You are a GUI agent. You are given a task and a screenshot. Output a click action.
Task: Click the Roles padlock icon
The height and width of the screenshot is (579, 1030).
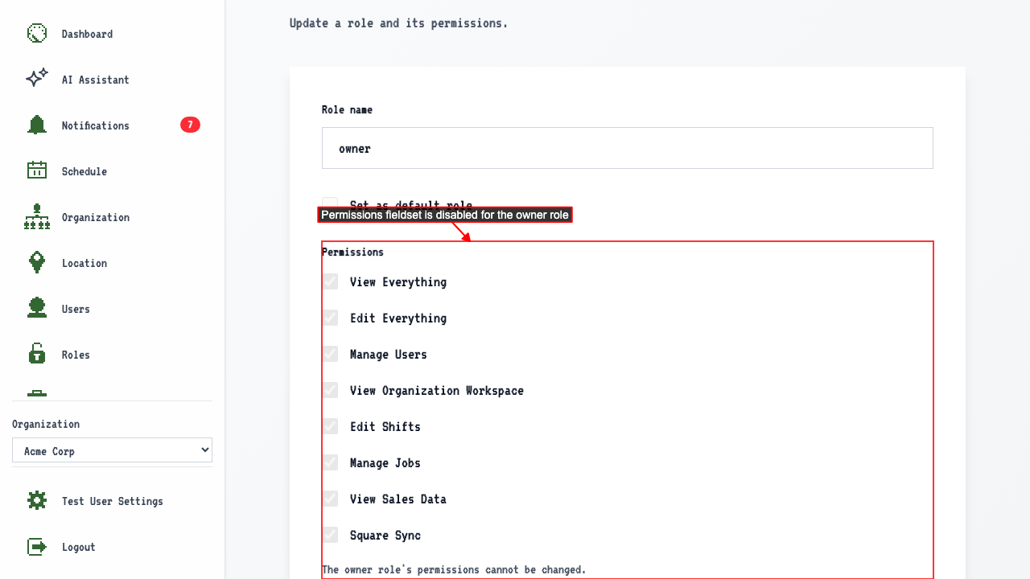coord(37,354)
